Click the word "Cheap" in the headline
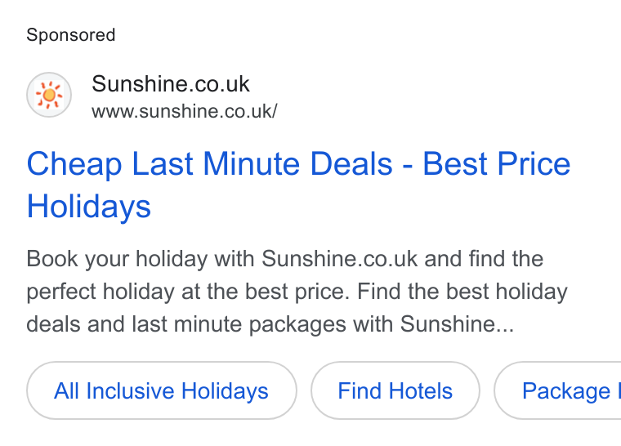The height and width of the screenshot is (446, 621). coord(74,165)
